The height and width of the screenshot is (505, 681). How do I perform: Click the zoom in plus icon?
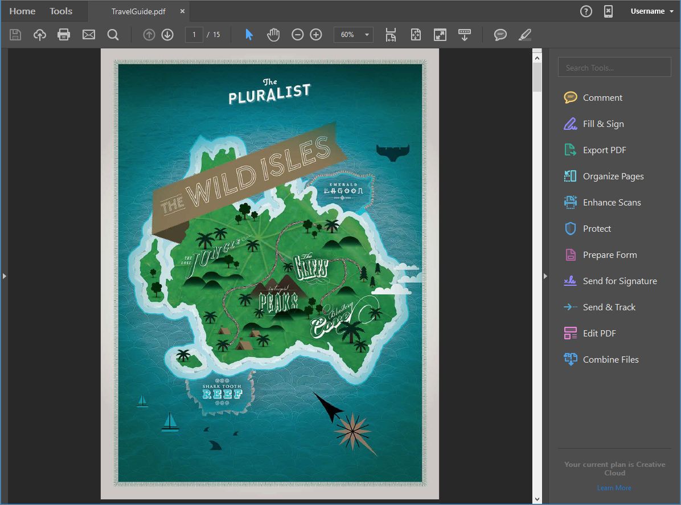click(316, 35)
